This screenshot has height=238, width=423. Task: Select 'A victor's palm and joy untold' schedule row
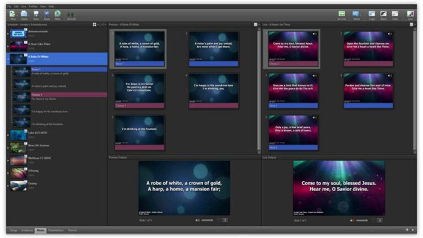pos(60,84)
